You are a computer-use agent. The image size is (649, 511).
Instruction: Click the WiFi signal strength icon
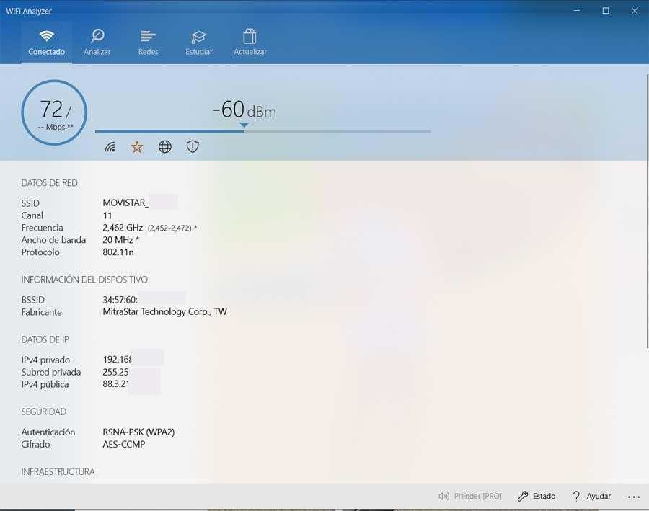click(x=110, y=147)
